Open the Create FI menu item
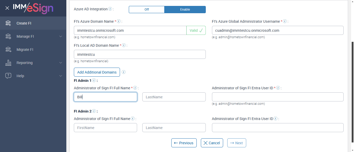The width and height of the screenshot is (354, 152). pyautogui.click(x=24, y=23)
